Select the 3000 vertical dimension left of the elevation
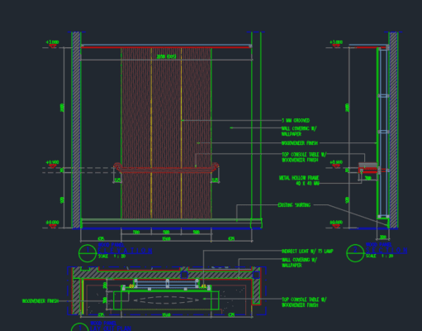Screen dimensions: 422x331 point(62,108)
